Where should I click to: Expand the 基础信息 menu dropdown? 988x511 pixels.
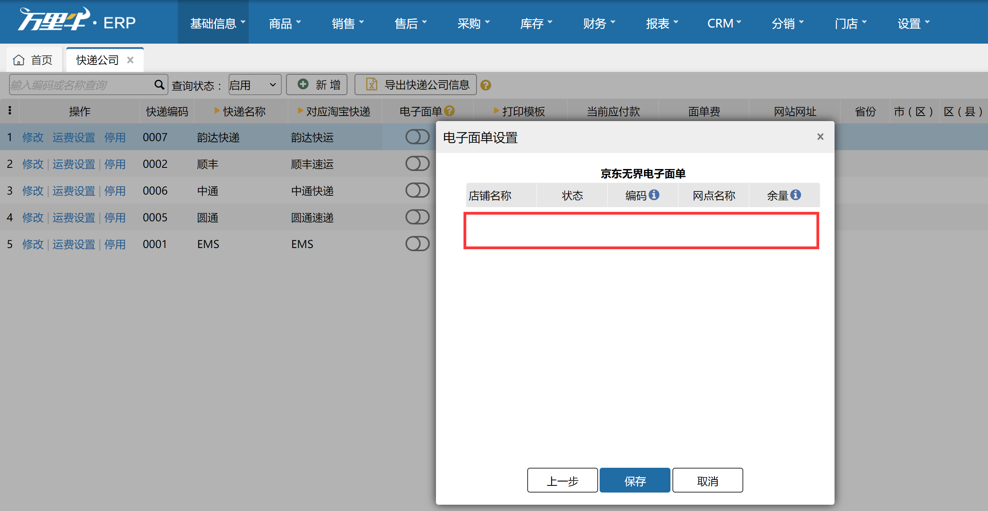click(213, 23)
